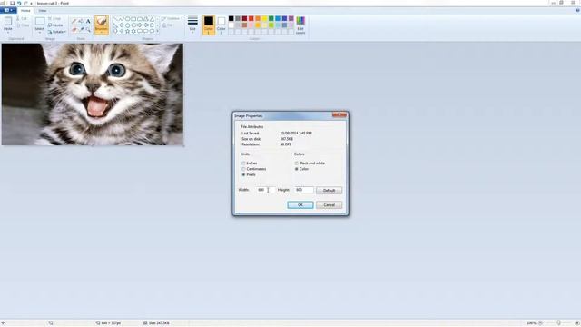Open Paint Help question icon
The height and width of the screenshot is (327, 581).
click(577, 10)
